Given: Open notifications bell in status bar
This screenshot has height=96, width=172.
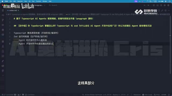Looking at the screenshot, I should point(169,95).
